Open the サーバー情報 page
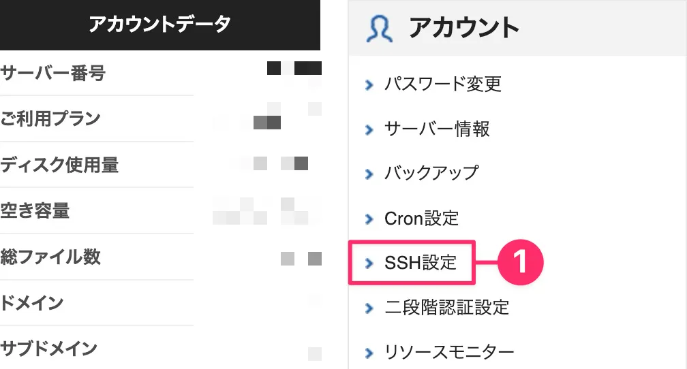 click(437, 129)
